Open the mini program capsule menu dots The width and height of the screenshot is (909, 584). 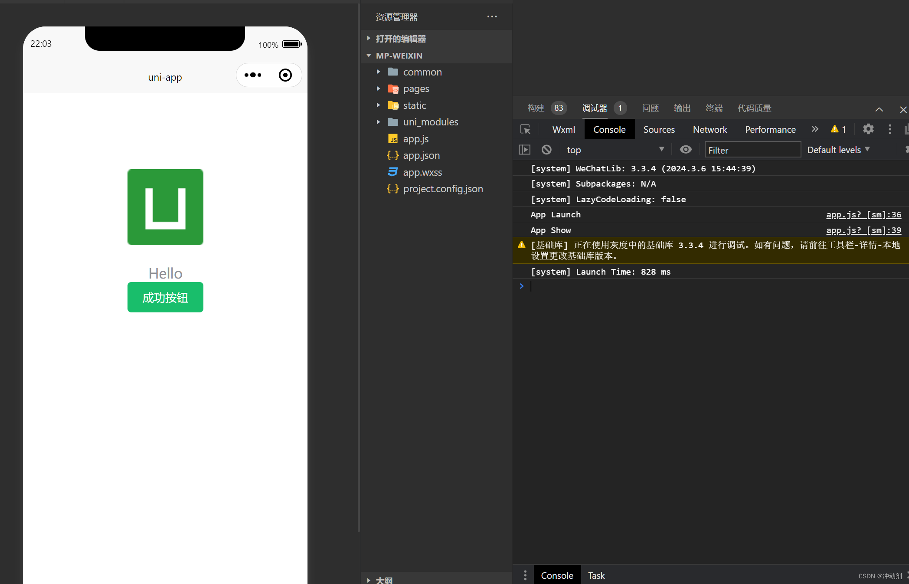(253, 75)
